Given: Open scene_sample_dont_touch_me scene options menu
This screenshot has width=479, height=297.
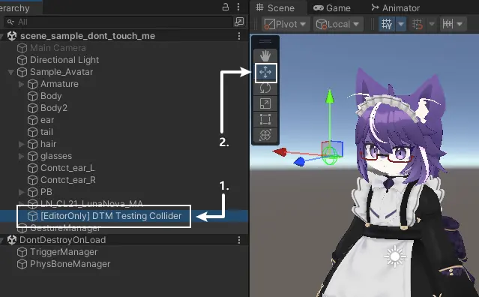Looking at the screenshot, I should pyautogui.click(x=239, y=36).
